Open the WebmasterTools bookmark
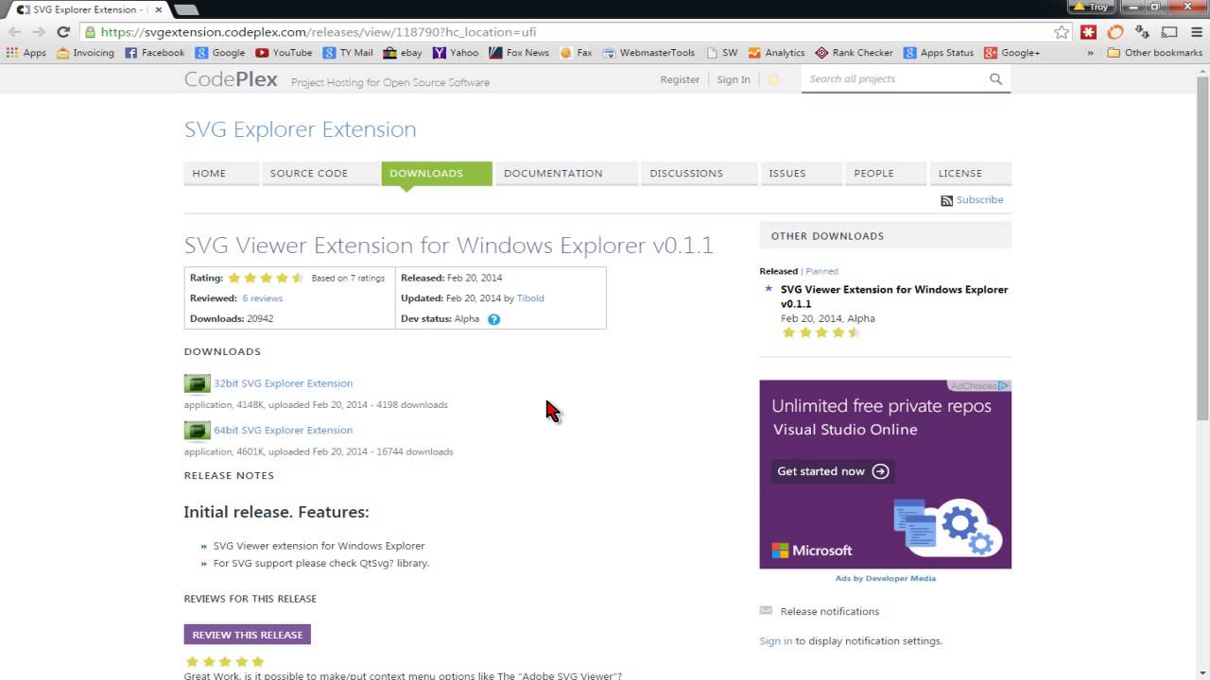 click(x=648, y=53)
